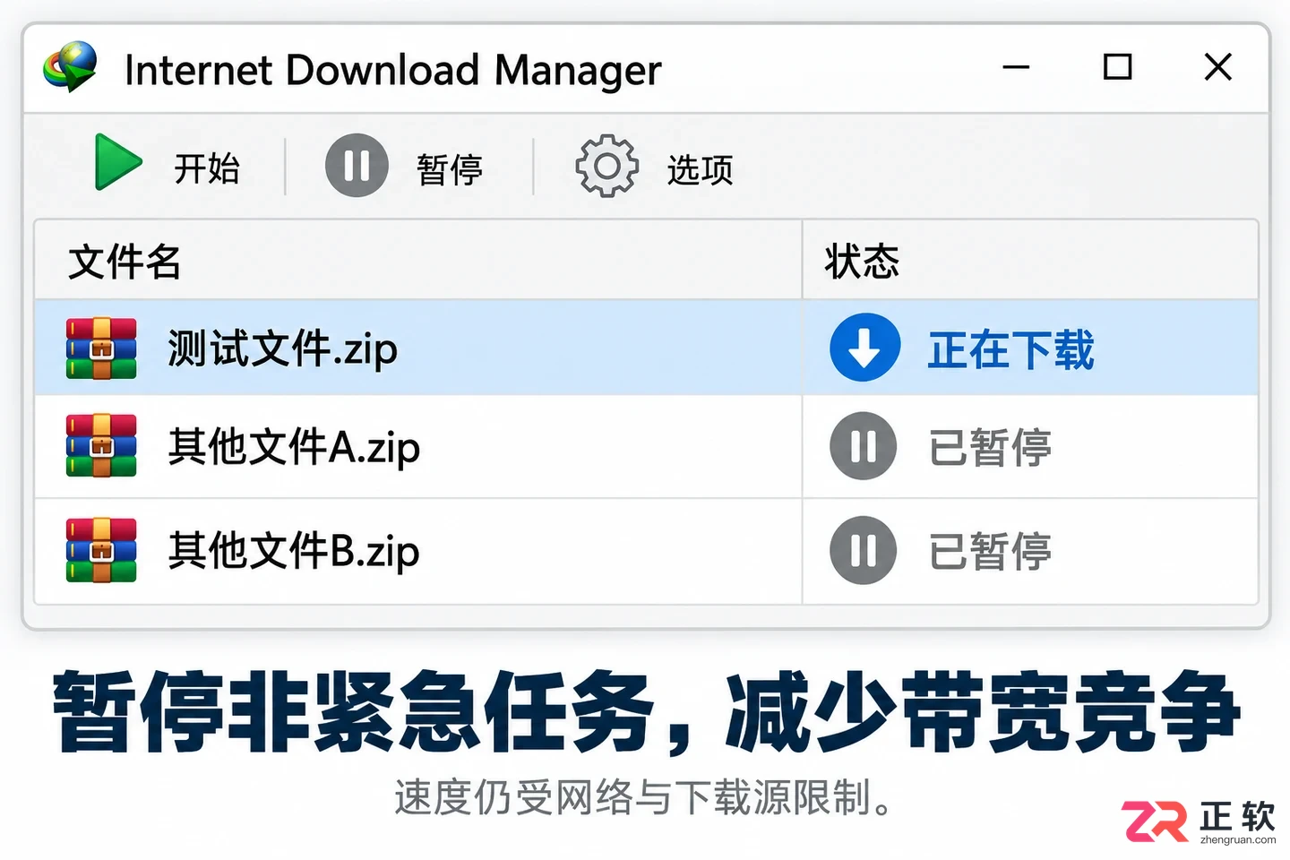Click the paused icon in 其他文件B.zip row
1290x860 pixels.
[863, 550]
